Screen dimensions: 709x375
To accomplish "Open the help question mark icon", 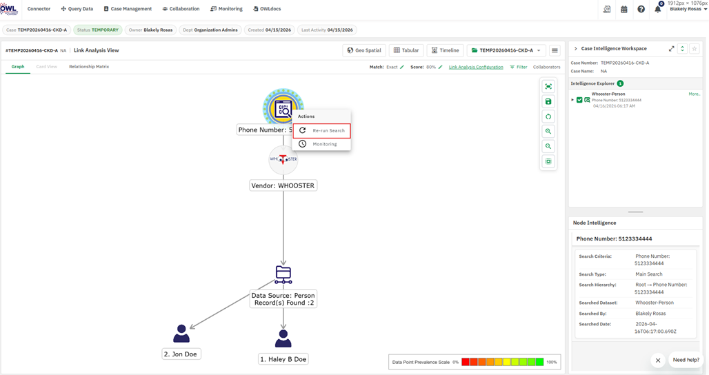I will click(641, 9).
